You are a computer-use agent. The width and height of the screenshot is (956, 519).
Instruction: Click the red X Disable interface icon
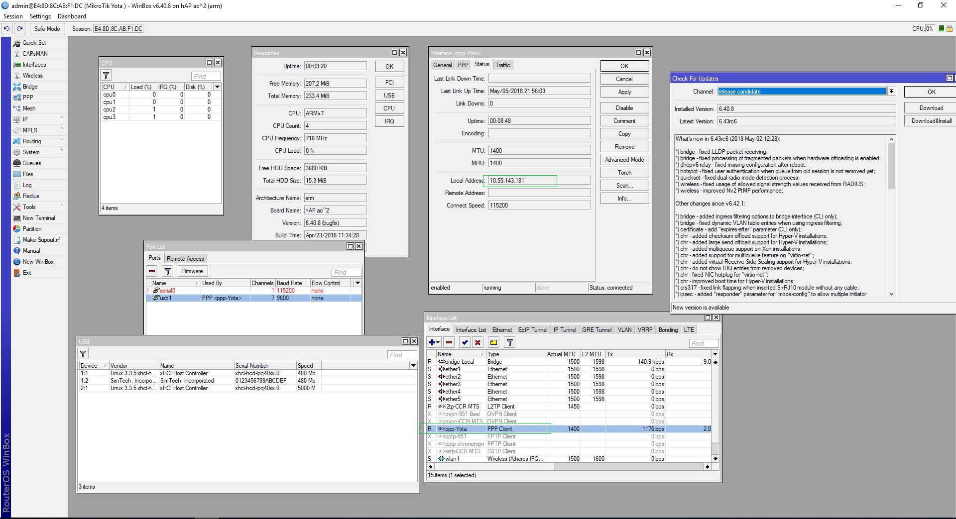478,342
